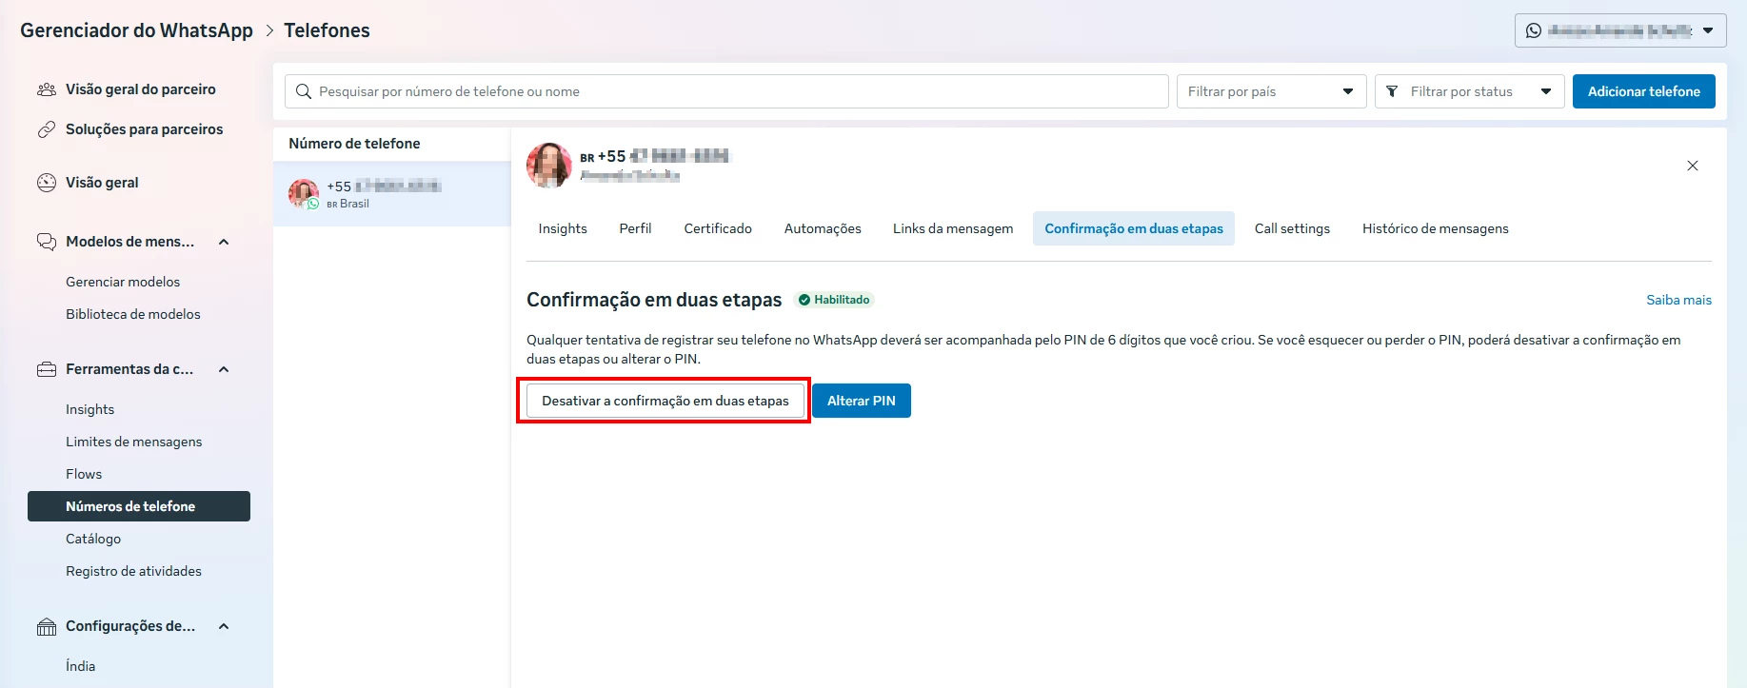Open the Histórico de mensagens tab

point(1436,228)
